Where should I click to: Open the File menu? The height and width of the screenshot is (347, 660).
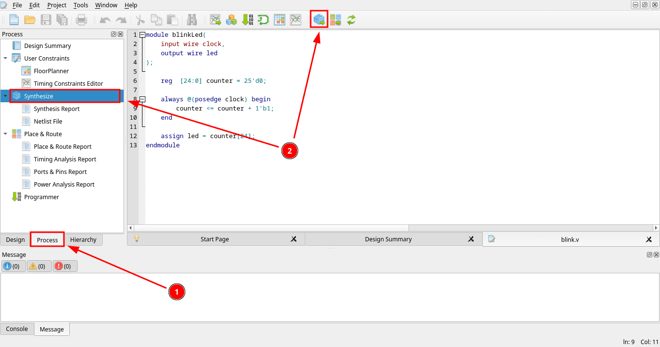[x=17, y=5]
